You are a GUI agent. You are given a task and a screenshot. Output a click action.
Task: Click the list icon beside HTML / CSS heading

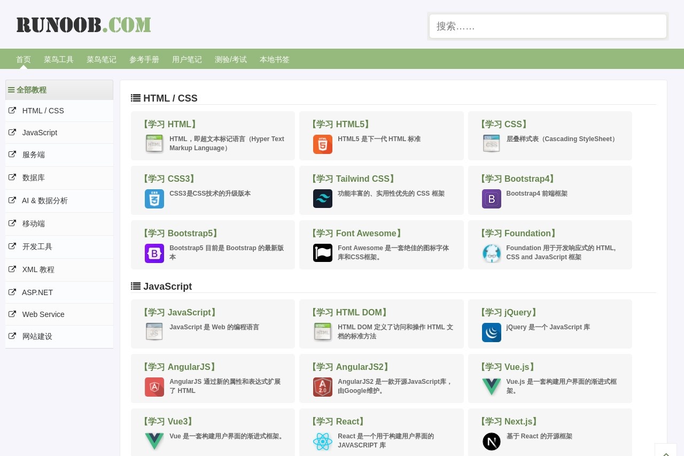pos(136,98)
